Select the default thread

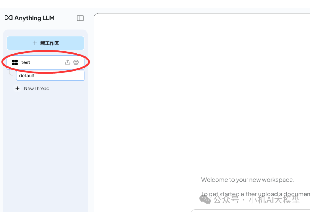pos(50,76)
